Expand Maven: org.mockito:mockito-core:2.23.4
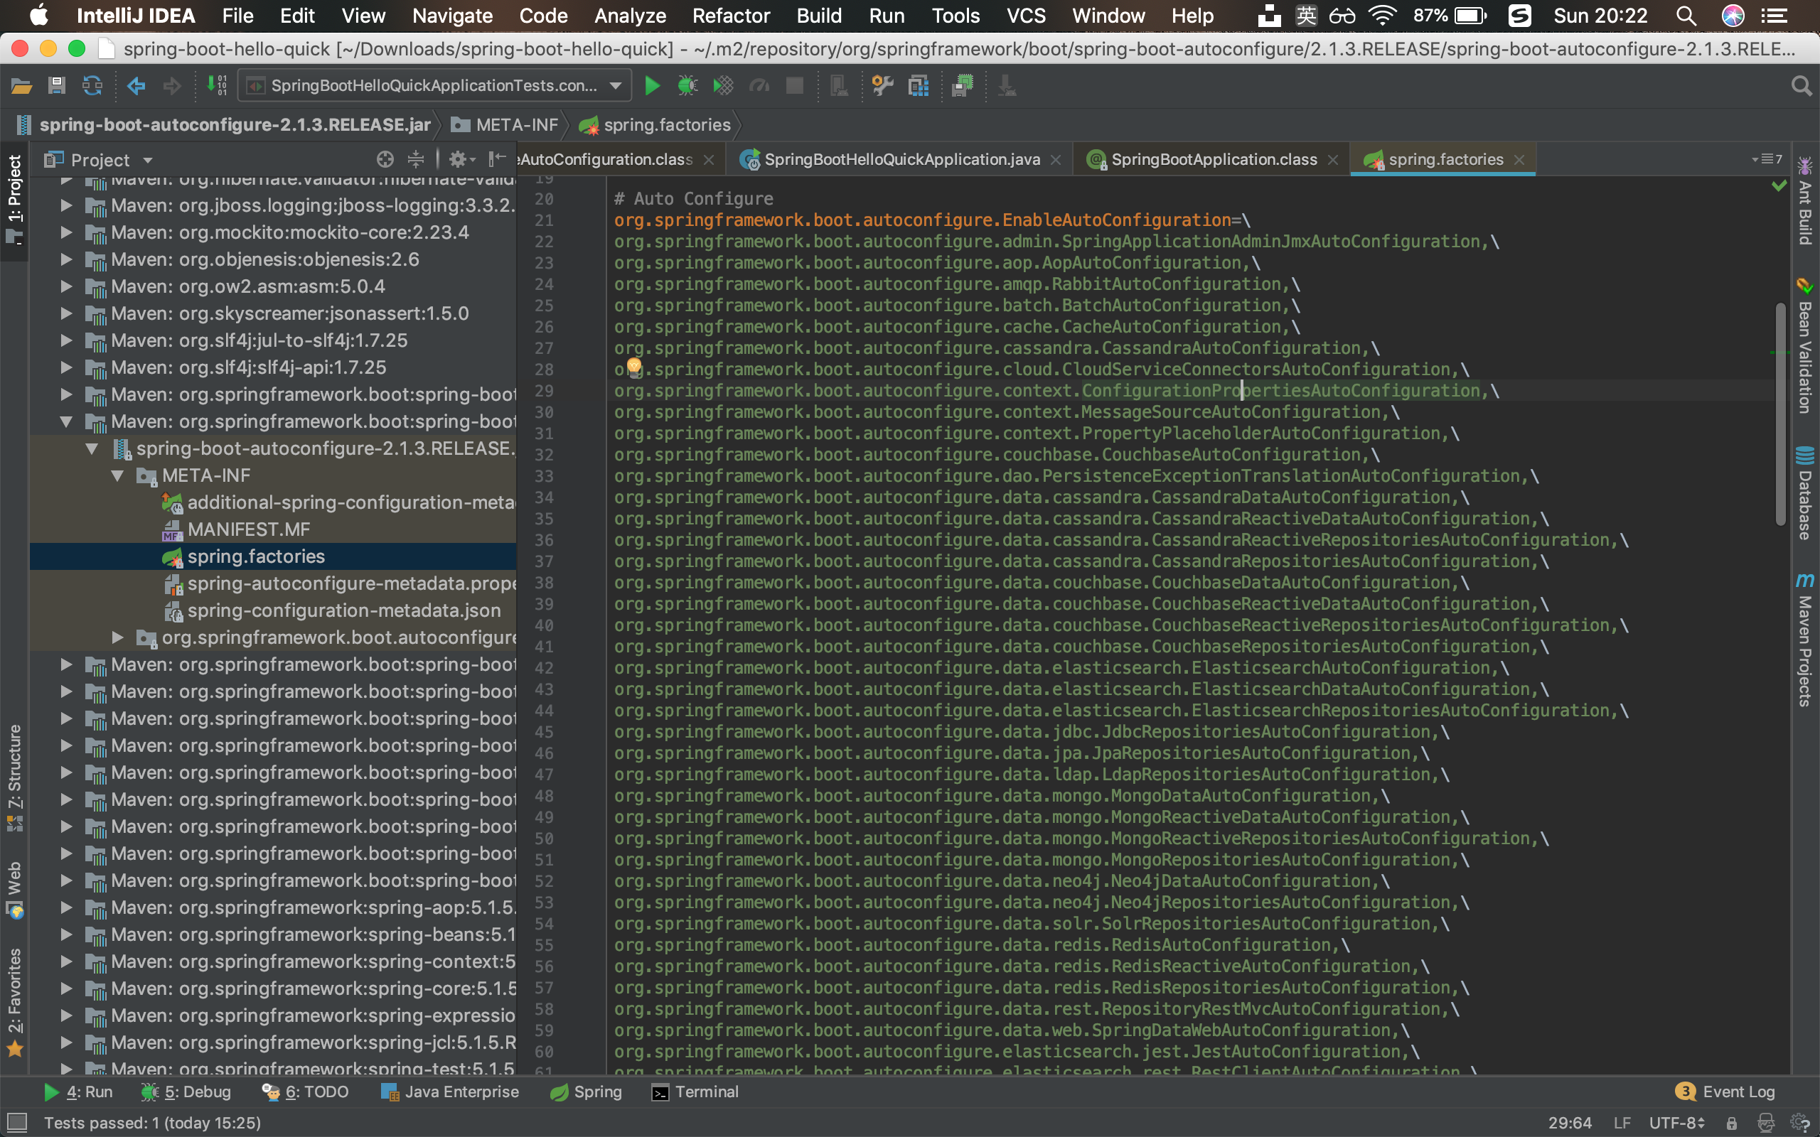1820x1137 pixels. click(66, 232)
